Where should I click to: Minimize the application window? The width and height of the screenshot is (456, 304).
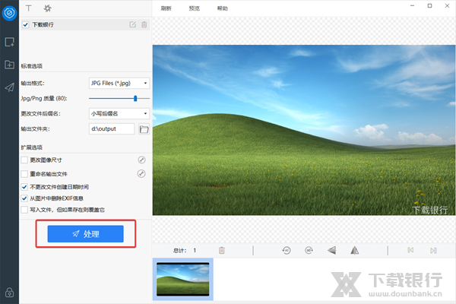click(412, 6)
